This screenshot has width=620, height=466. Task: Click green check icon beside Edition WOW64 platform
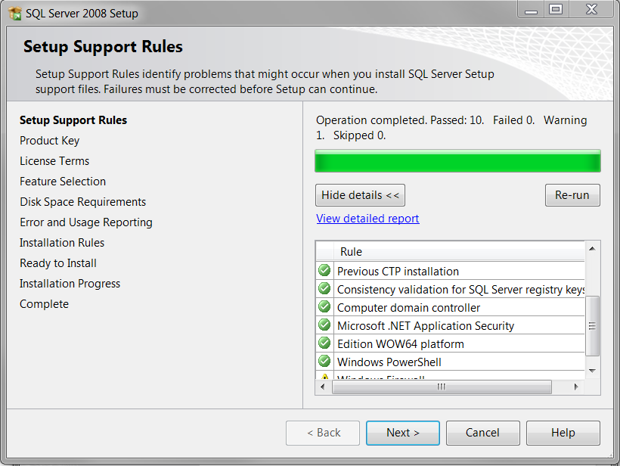tap(324, 343)
